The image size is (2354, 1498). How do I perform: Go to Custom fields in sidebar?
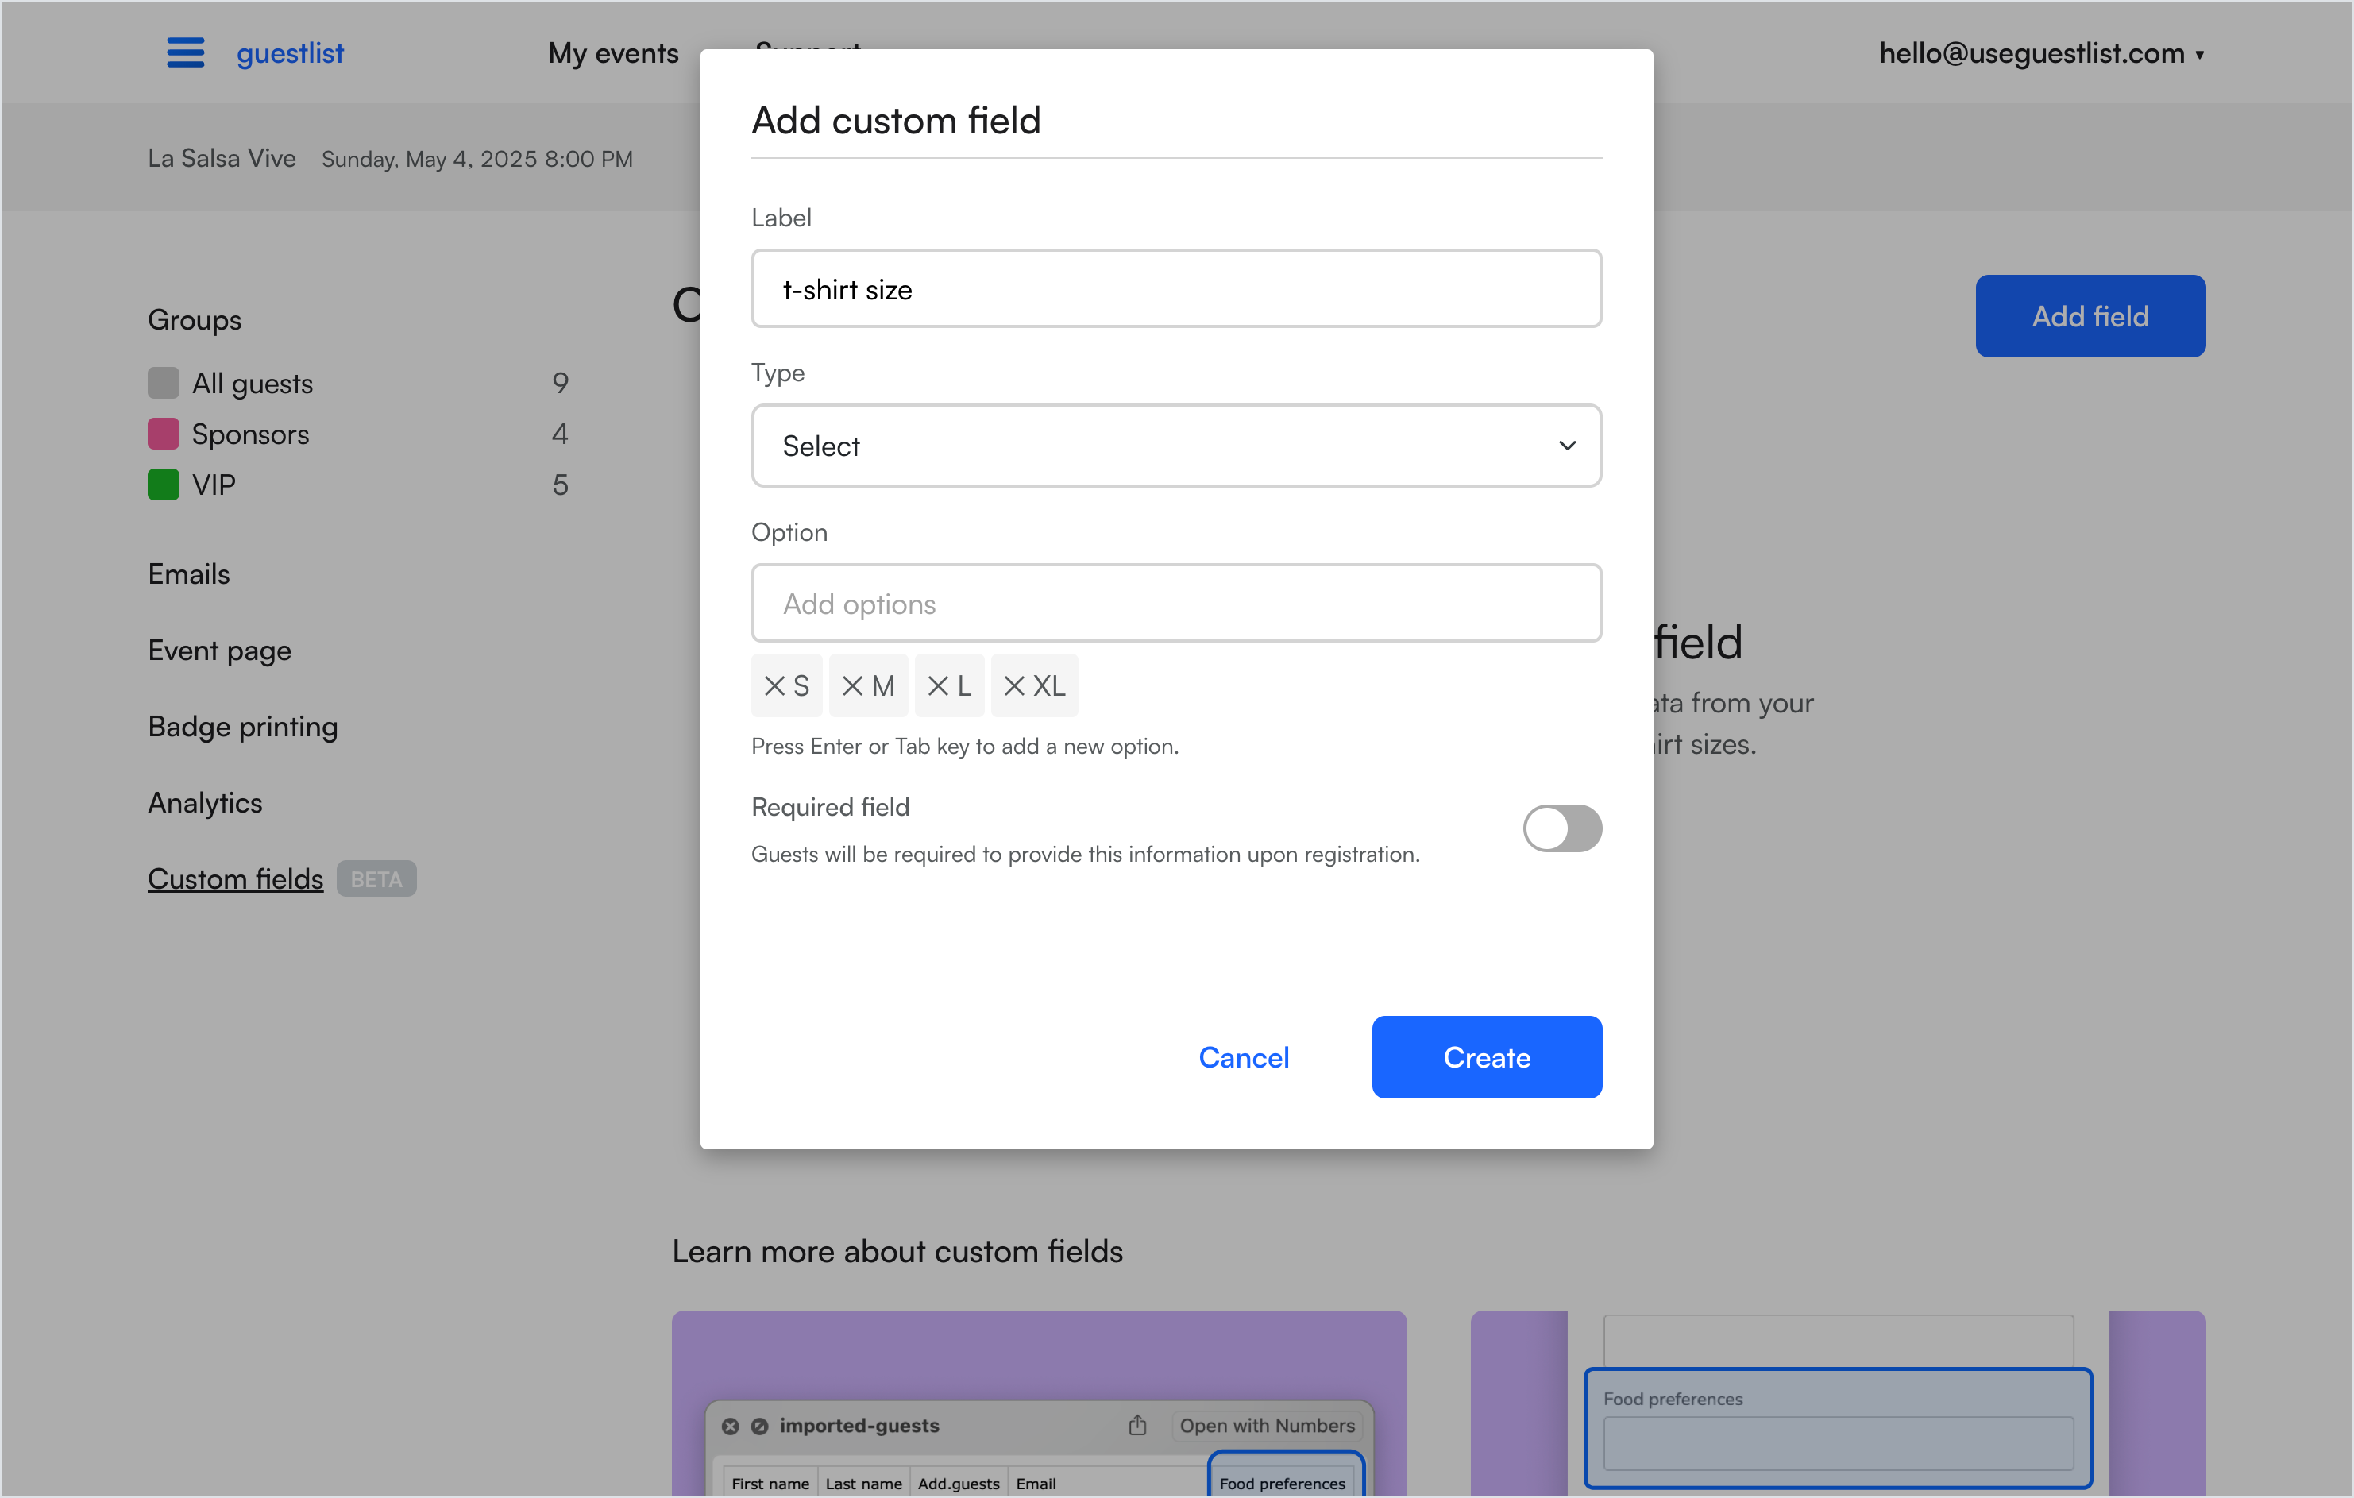point(236,879)
